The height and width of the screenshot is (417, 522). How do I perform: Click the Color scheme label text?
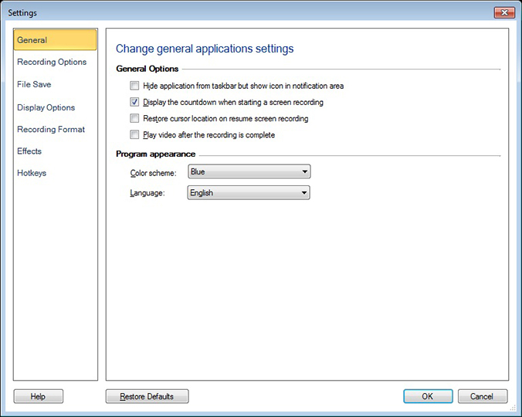click(x=154, y=173)
